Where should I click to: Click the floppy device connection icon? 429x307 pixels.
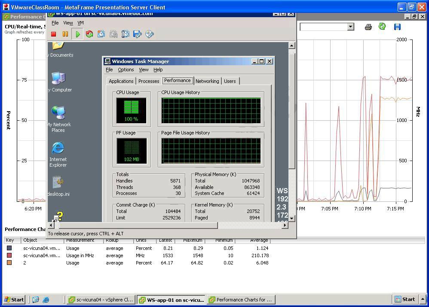(x=138, y=34)
